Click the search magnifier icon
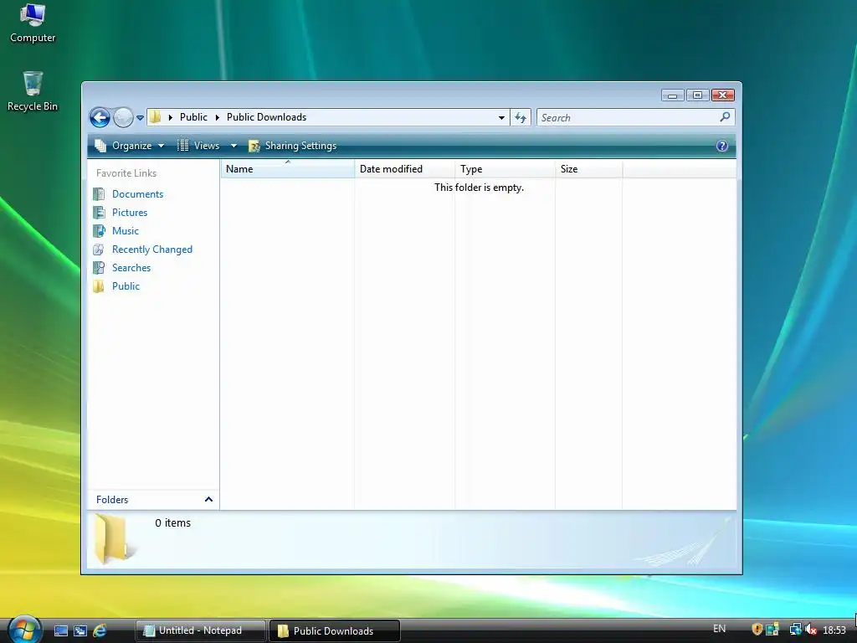 (x=726, y=117)
